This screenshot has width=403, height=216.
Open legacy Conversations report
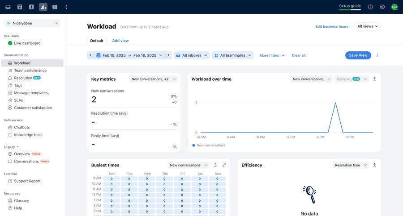26,162
